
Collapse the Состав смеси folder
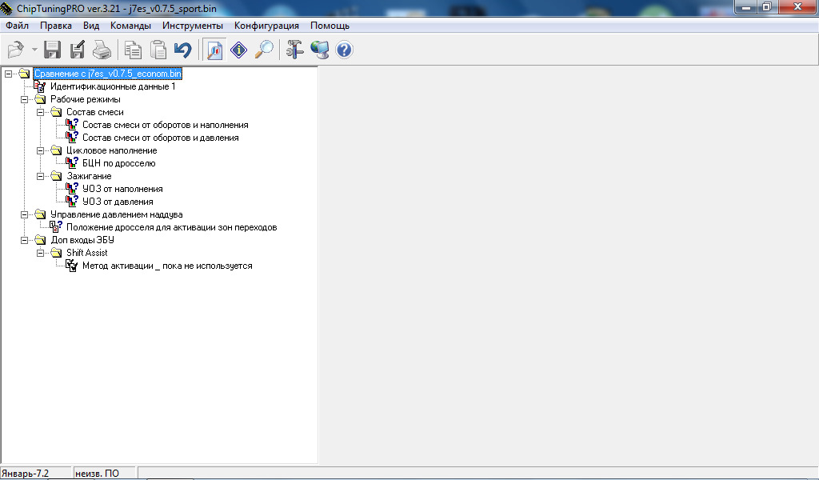pos(40,112)
